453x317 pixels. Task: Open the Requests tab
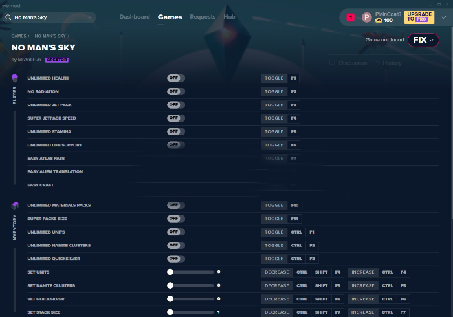pyautogui.click(x=203, y=17)
